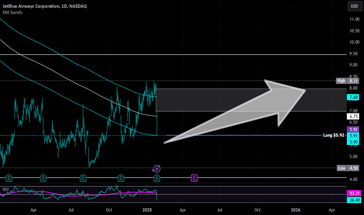Click the High price label
The image size is (364, 215).
coord(341,81)
